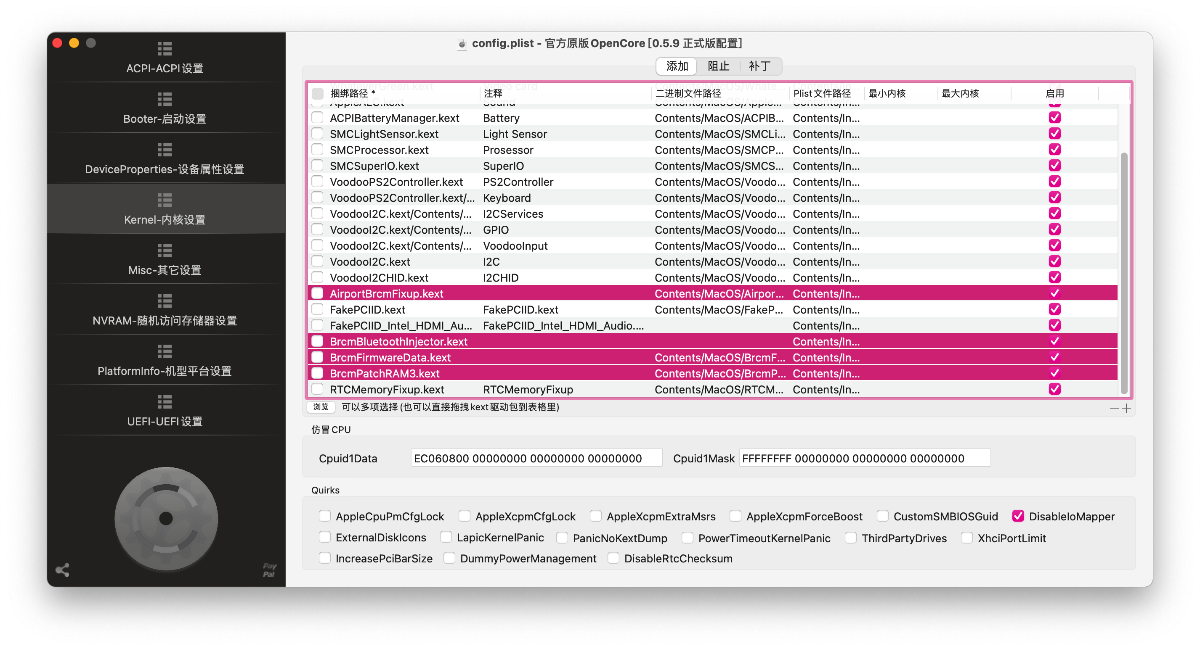
Task: Click the PayPal donate icon
Action: click(x=269, y=570)
